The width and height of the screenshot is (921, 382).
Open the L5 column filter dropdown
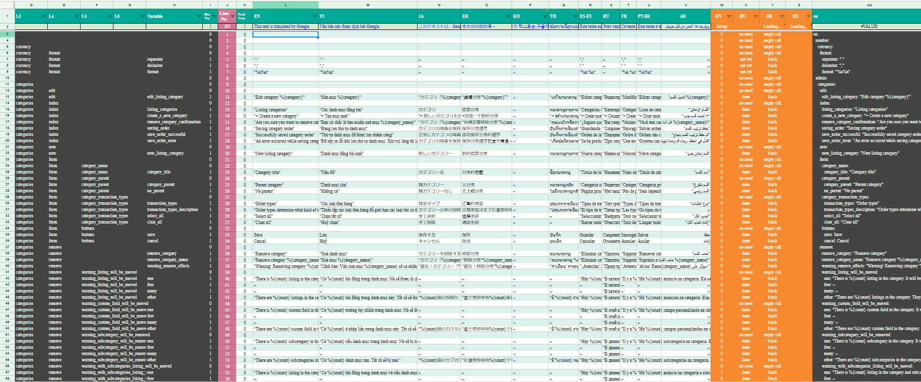pos(110,16)
